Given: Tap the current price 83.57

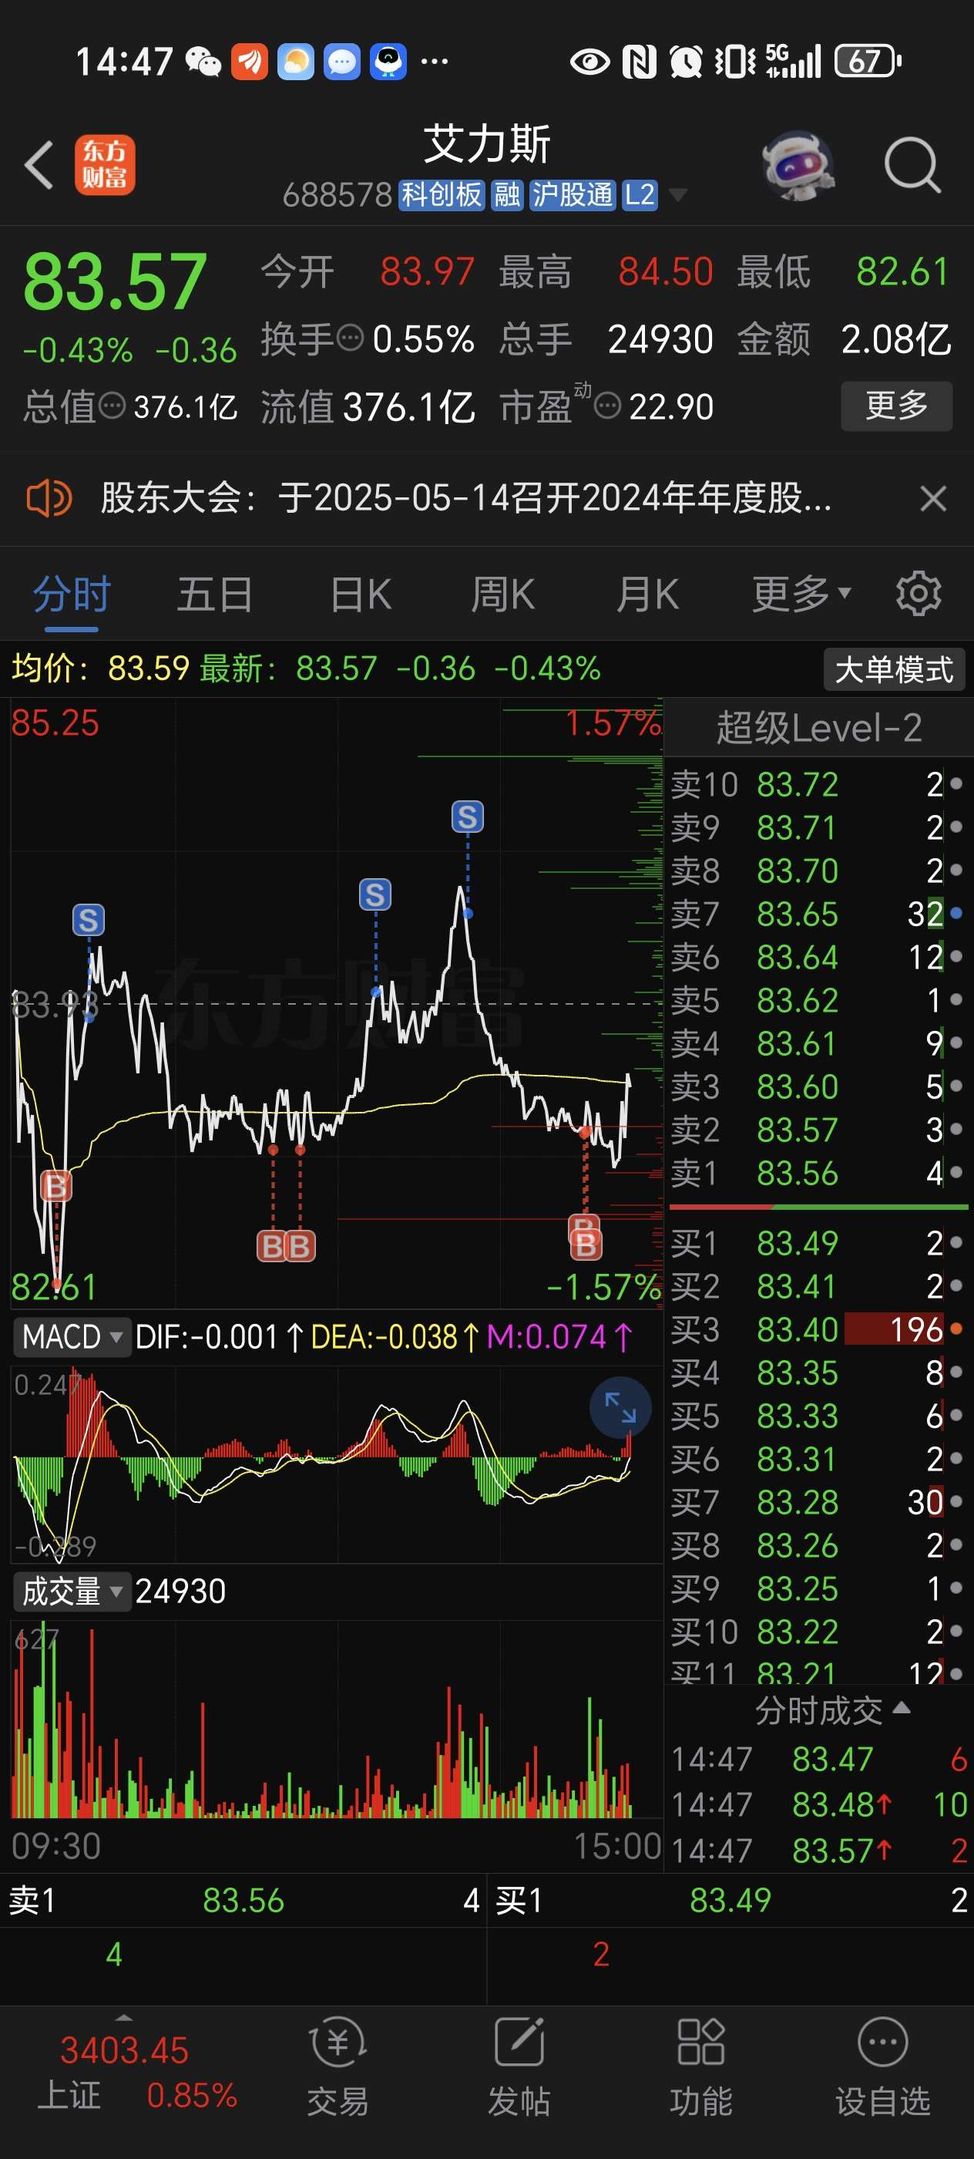Looking at the screenshot, I should pos(115,281).
